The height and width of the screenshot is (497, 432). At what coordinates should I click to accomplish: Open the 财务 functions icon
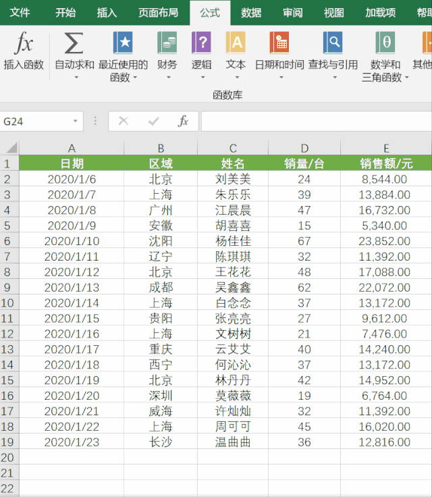167,43
